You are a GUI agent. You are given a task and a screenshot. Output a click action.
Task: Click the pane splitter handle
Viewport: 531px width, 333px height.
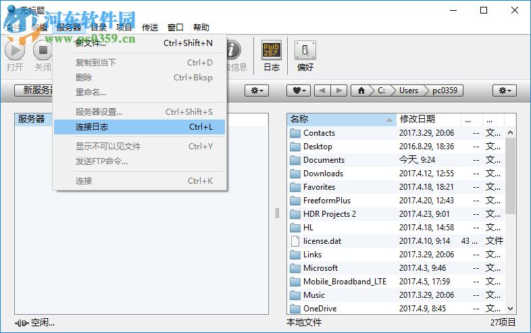(278, 213)
